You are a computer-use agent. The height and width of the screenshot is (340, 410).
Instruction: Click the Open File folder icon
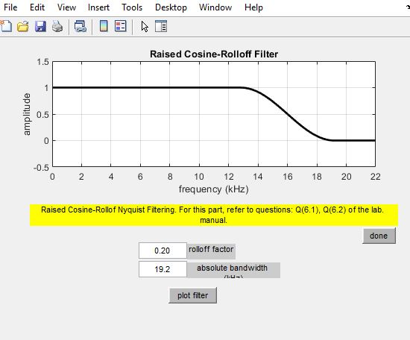click(23, 26)
